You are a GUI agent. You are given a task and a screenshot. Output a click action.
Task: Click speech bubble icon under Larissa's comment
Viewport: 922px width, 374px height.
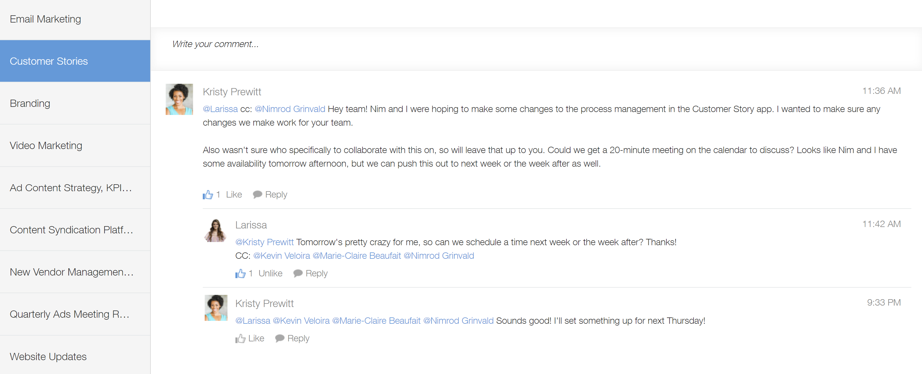tap(298, 273)
